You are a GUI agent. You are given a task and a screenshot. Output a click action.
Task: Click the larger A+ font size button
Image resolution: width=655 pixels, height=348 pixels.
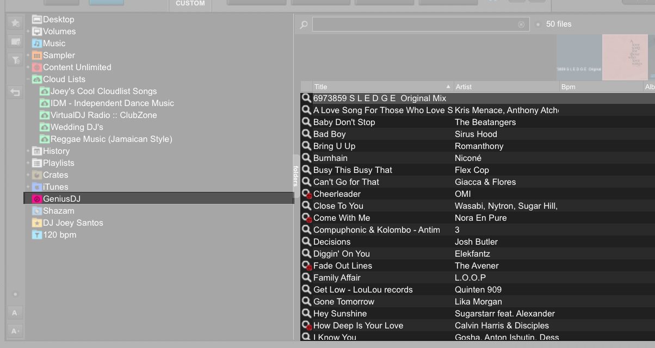pyautogui.click(x=15, y=331)
